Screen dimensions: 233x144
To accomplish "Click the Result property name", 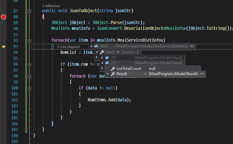I will point(122,74).
